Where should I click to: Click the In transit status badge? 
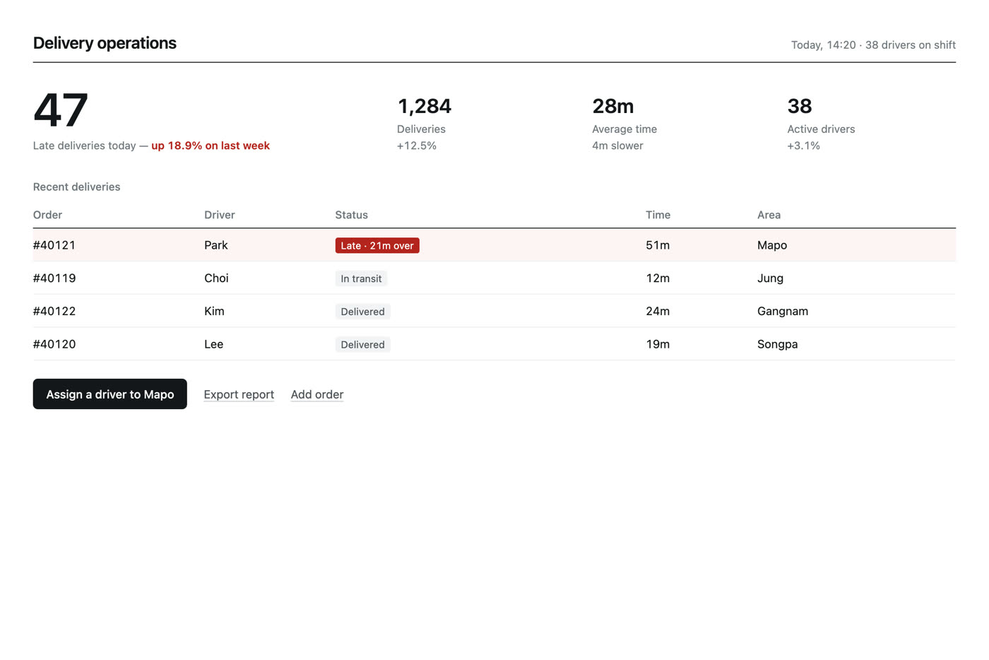[361, 278]
